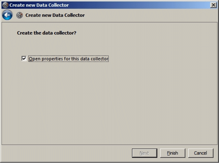Click the 'Open properties for this data collector' label
Image resolution: width=219 pixels, height=163 pixels.
(68, 59)
